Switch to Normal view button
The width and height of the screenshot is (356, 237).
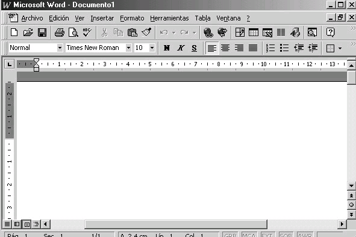(7, 224)
